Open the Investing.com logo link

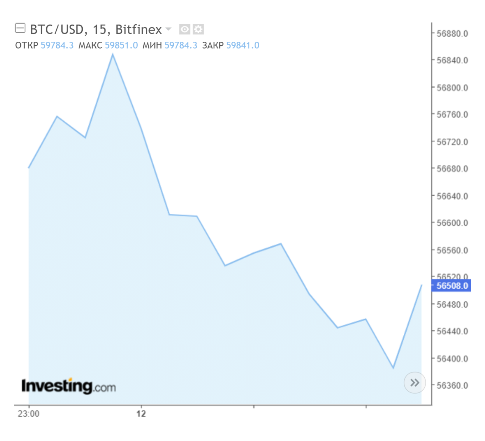click(x=68, y=386)
